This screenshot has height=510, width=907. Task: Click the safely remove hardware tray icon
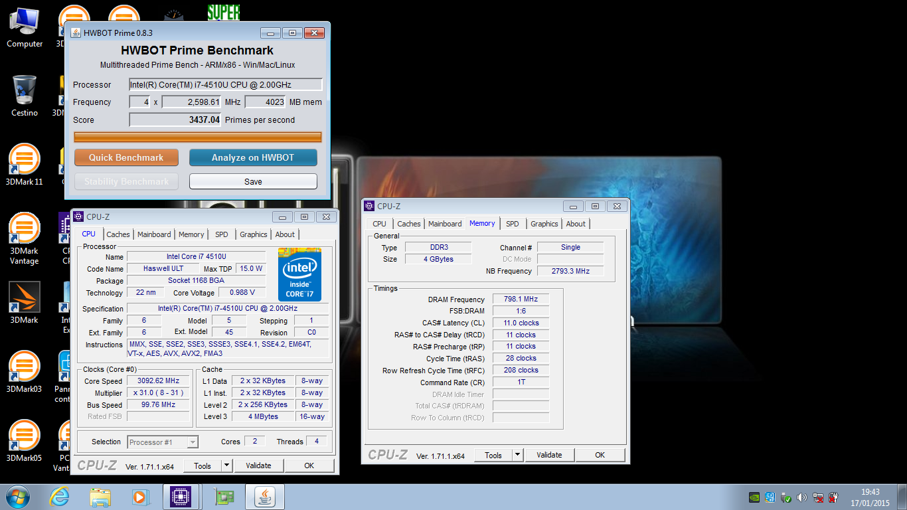point(786,497)
